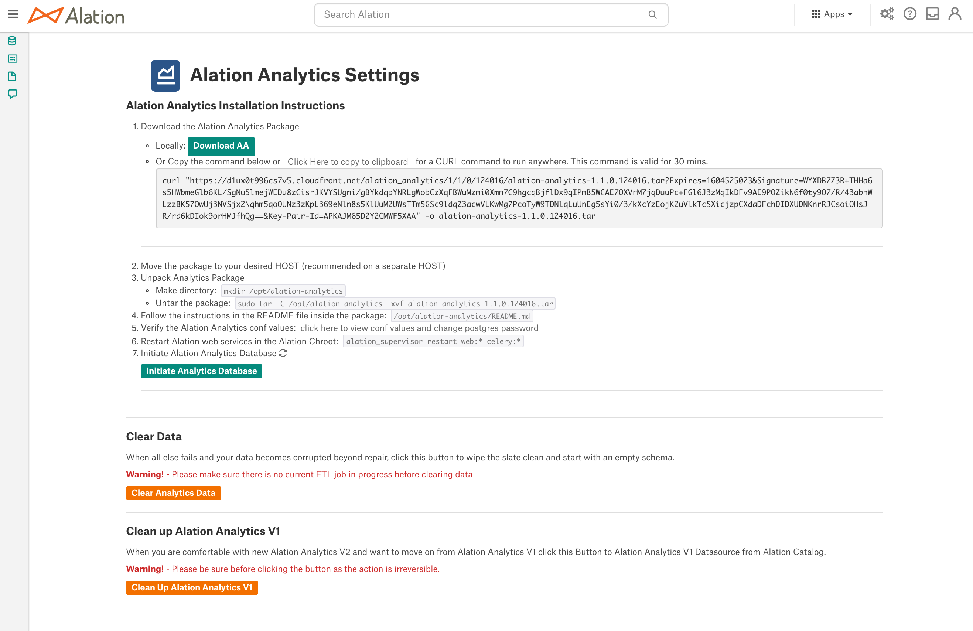This screenshot has height=631, width=973.
Task: Open the view conf values link
Action: click(419, 328)
